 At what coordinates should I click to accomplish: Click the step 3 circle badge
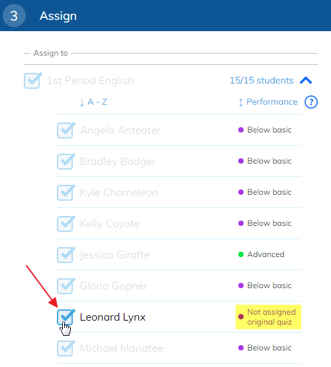point(14,15)
